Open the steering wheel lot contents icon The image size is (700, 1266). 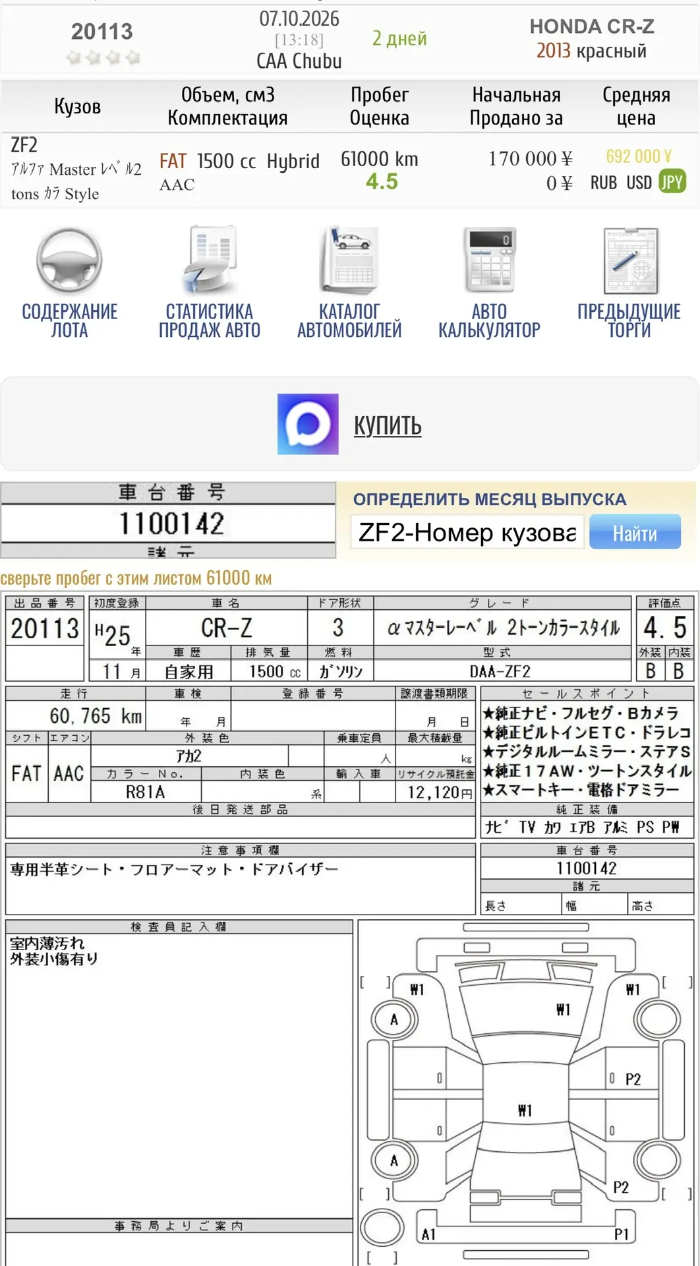pos(69,260)
